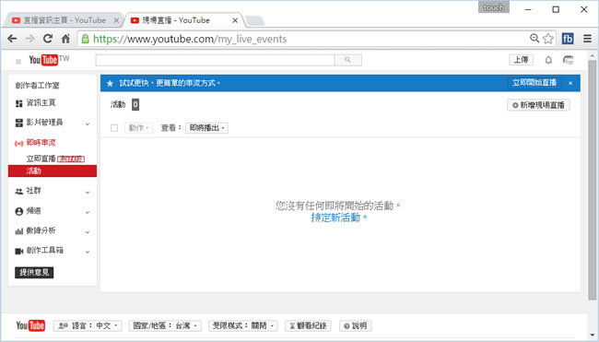Screen dimensions: 599x342
Task: Click the YouTube logo in the footer
Action: point(30,325)
